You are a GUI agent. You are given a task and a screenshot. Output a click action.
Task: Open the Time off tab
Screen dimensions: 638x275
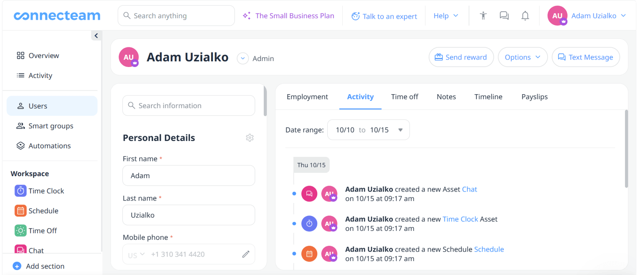point(405,97)
